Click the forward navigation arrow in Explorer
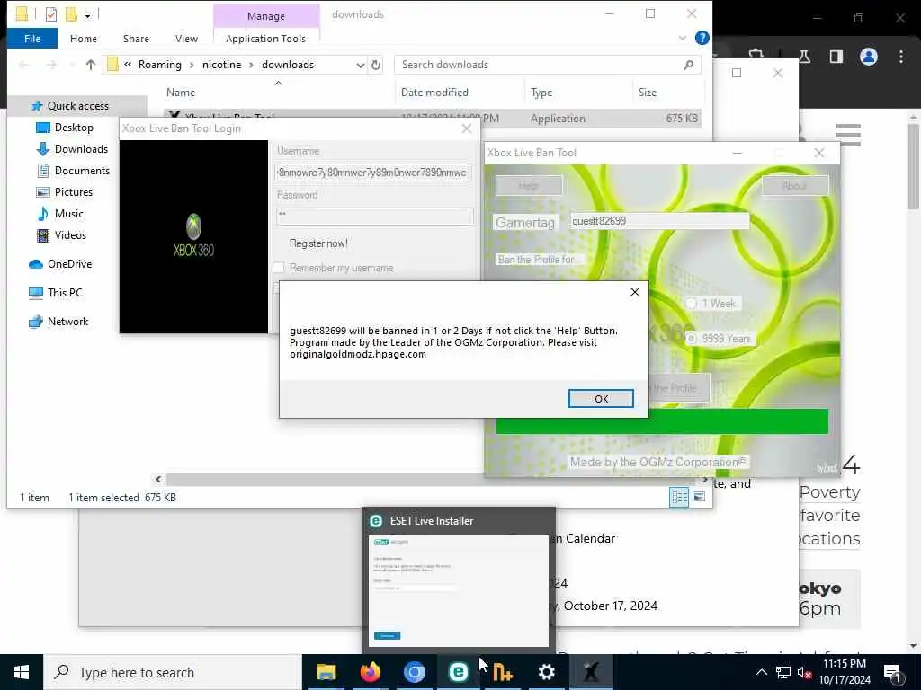The height and width of the screenshot is (690, 921). [51, 65]
